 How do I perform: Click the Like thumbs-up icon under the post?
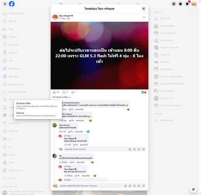pos(54,92)
